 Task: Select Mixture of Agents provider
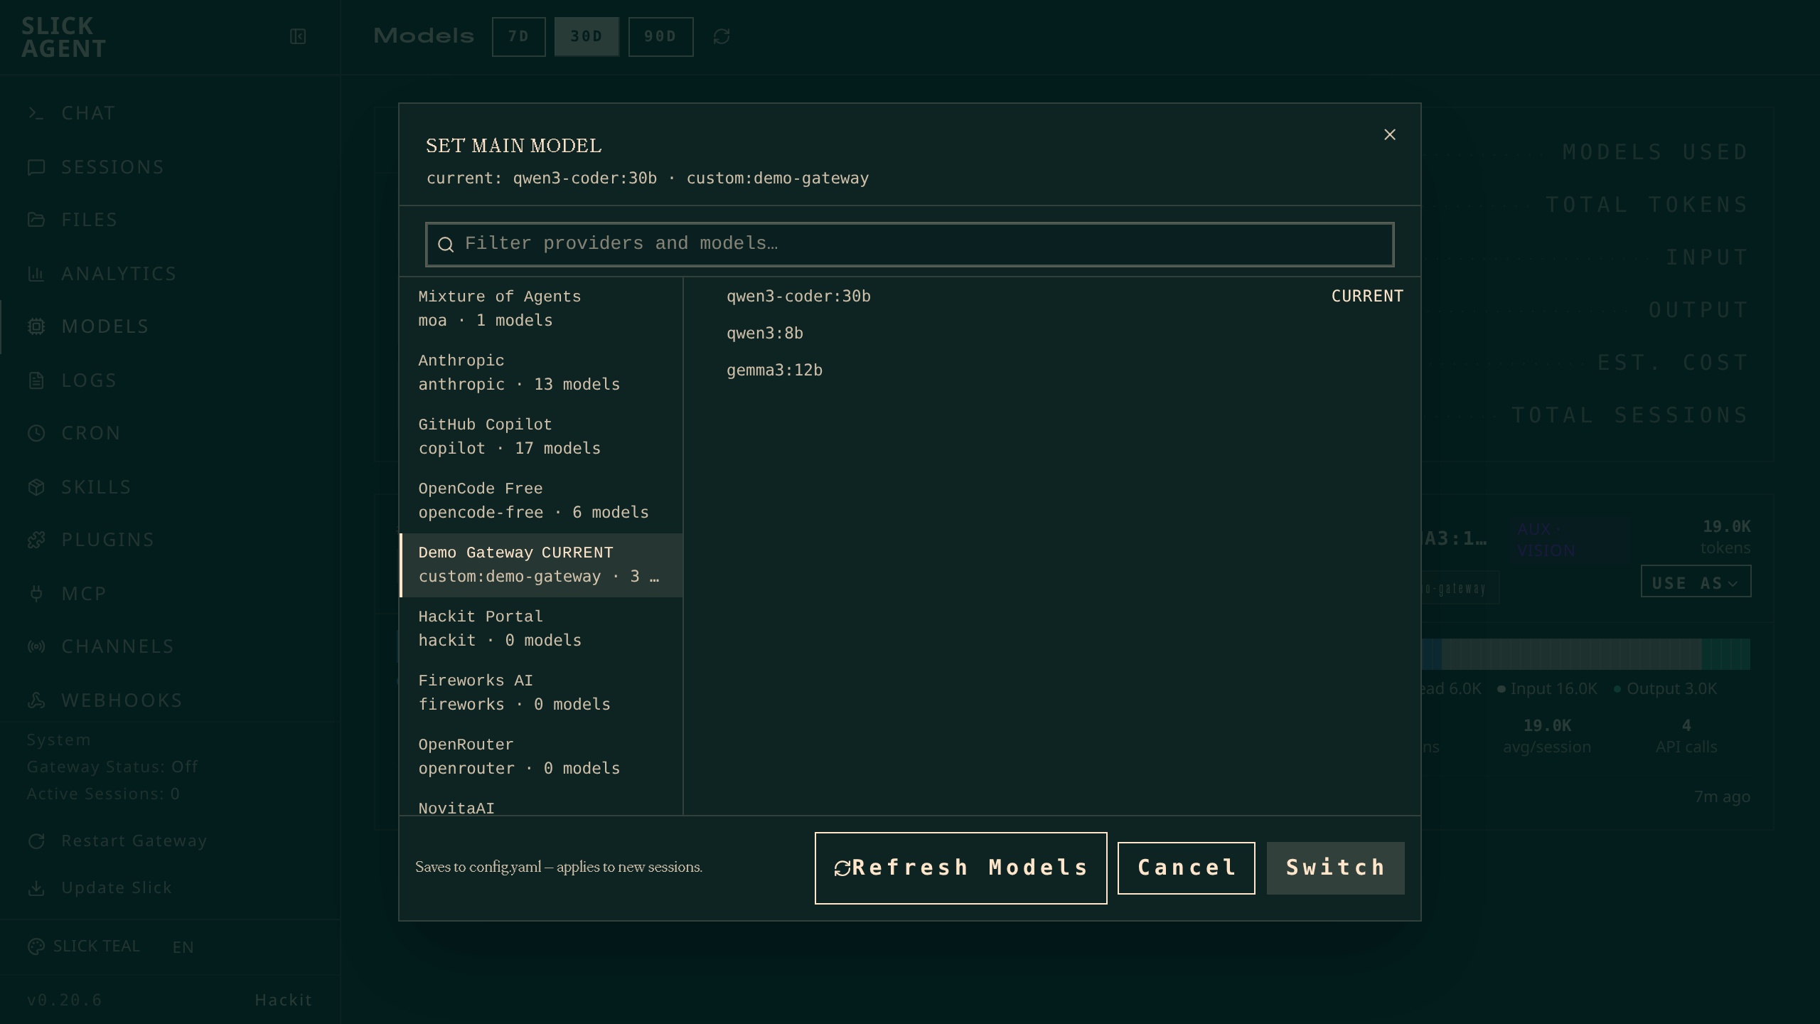(541, 309)
